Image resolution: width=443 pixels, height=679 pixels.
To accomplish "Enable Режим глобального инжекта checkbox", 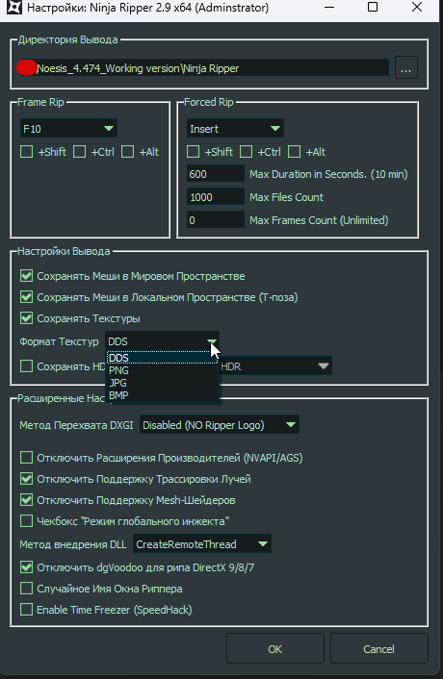I will (26, 521).
